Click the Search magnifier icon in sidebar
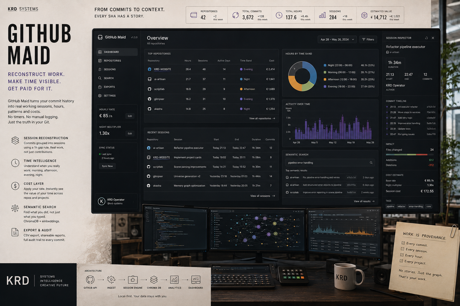 click(x=100, y=78)
